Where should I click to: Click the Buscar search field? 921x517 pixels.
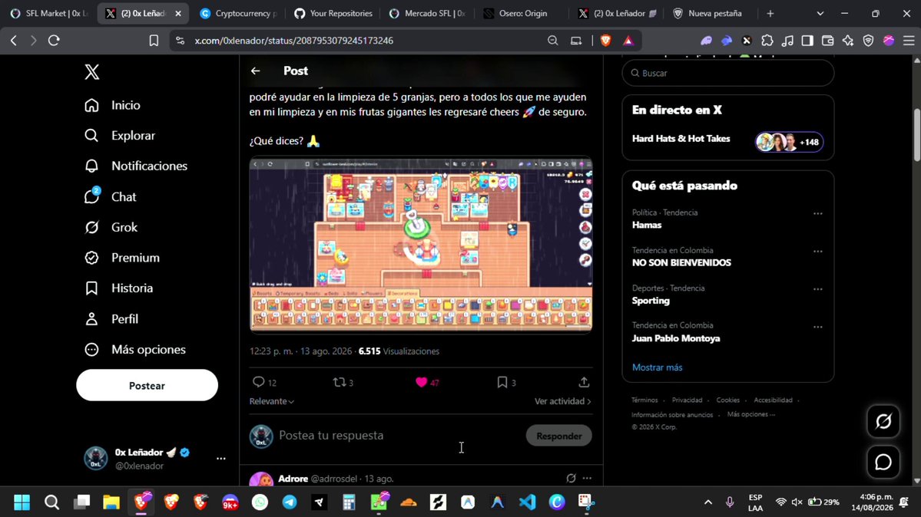[727, 74]
